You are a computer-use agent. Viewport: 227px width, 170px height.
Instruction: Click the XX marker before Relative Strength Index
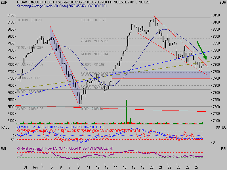(x=18, y=148)
